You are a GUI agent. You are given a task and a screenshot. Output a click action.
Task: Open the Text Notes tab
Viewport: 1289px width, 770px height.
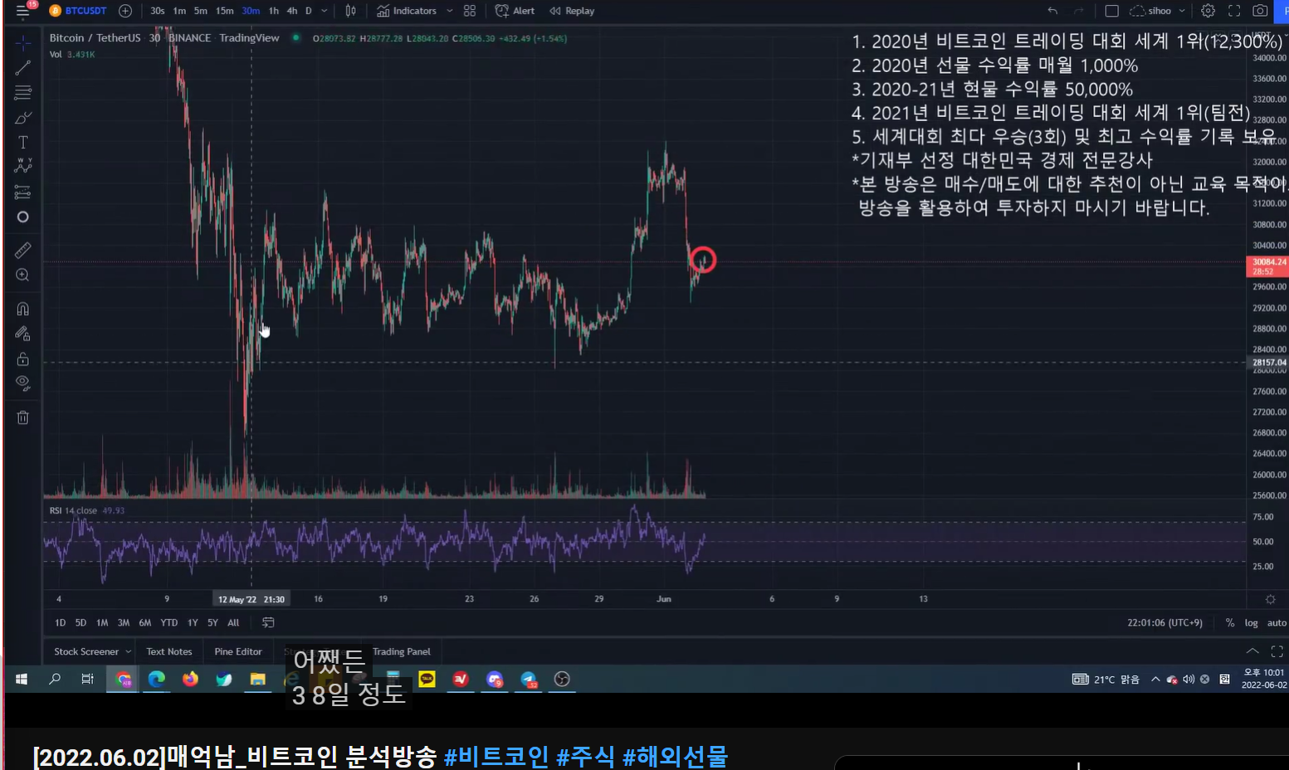coord(169,651)
